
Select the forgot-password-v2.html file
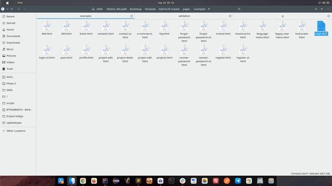pos(204,32)
